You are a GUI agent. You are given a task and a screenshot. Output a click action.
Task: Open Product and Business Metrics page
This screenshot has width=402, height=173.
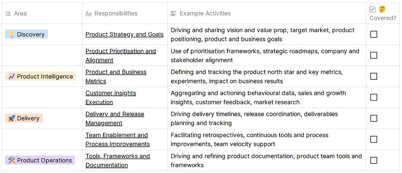[x=116, y=76]
